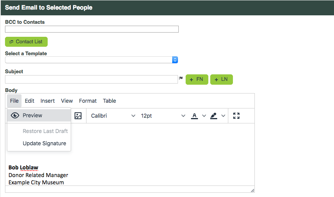Screen dimensions: 334x197
Task: Expand the 12pt font size dropdown
Action: click(x=163, y=116)
